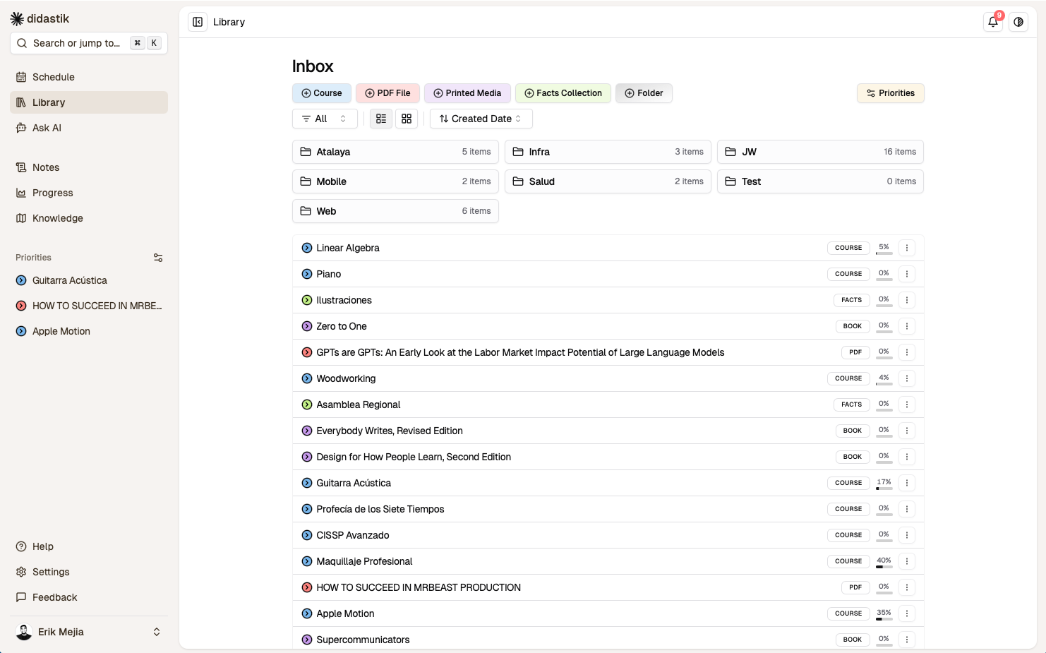Image resolution: width=1046 pixels, height=653 pixels.
Task: Click the chevron icon next to Woodworking
Action: [307, 378]
